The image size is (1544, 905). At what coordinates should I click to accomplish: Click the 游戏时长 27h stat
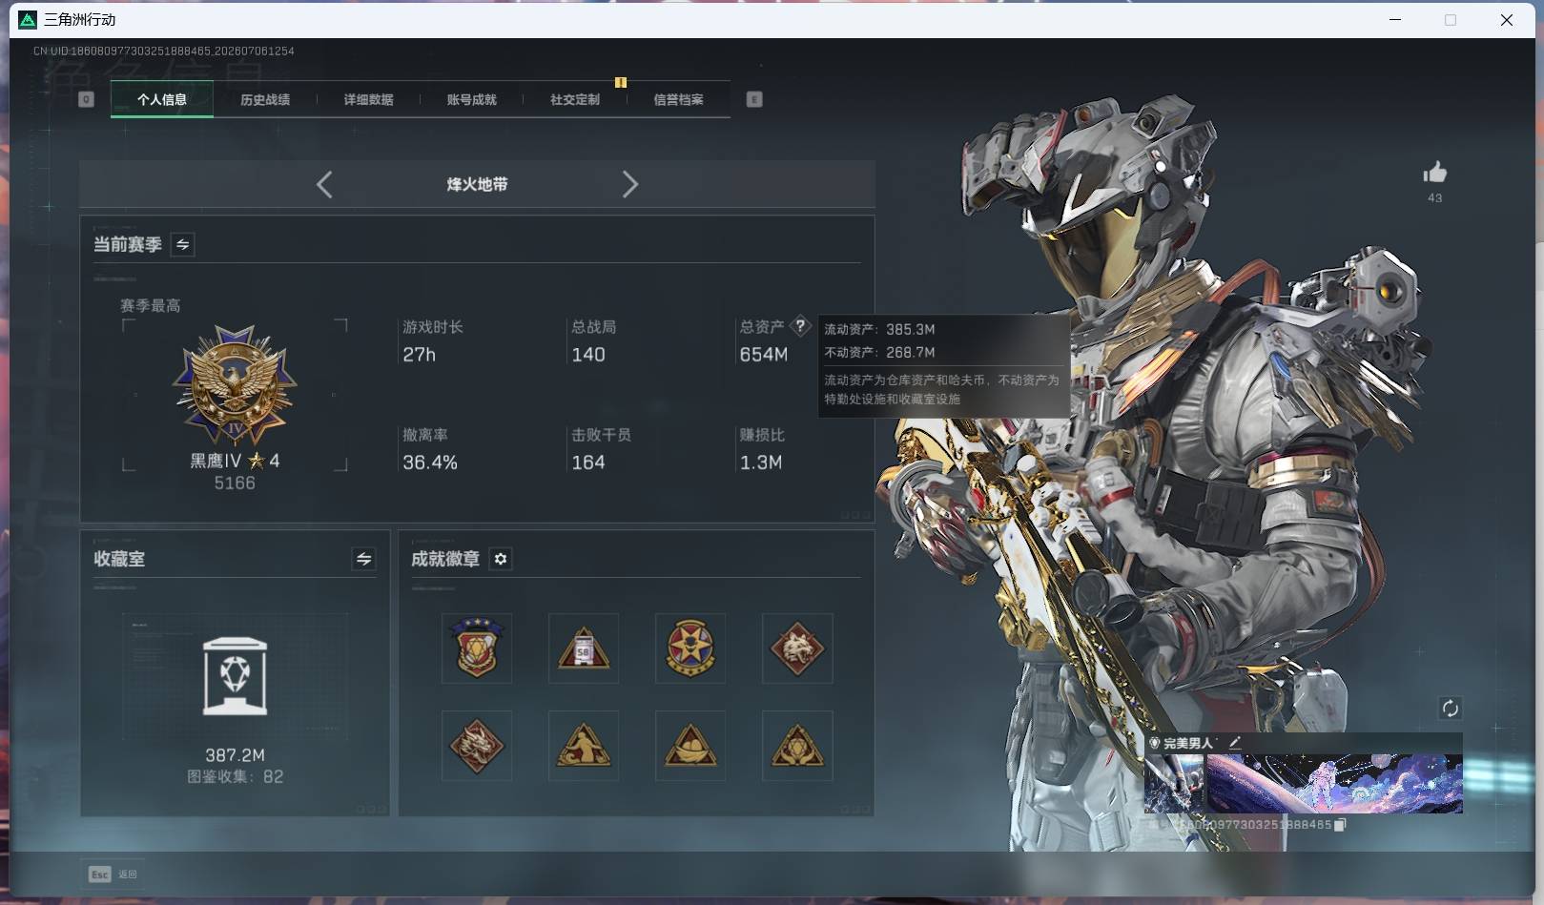pyautogui.click(x=433, y=341)
